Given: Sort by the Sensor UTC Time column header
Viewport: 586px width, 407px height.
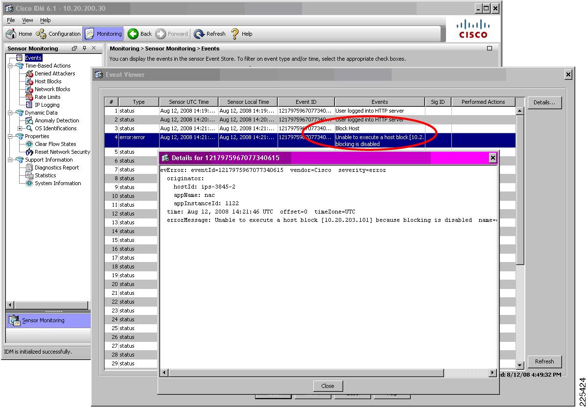Looking at the screenshot, I should coord(189,102).
